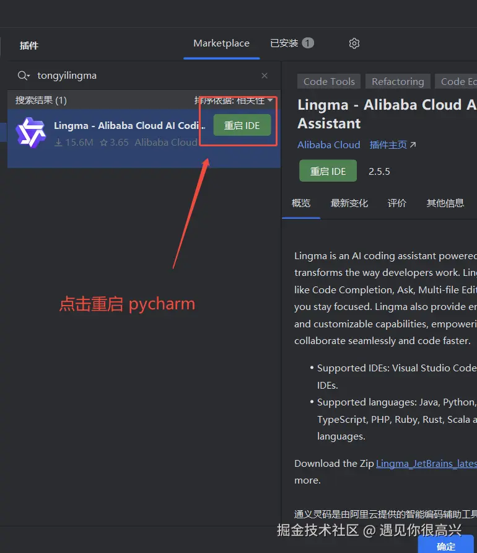This screenshot has width=477, height=553.
Task: Click Restart IDE button beside version 2.5.5
Action: [328, 171]
